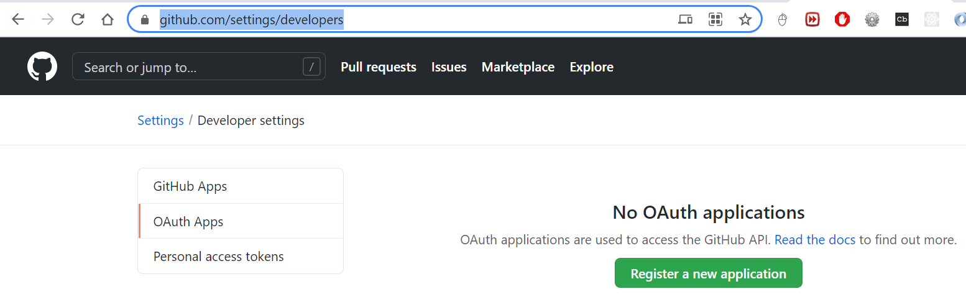Click Register a new application button
Screen dimensions: 966x307
point(708,273)
